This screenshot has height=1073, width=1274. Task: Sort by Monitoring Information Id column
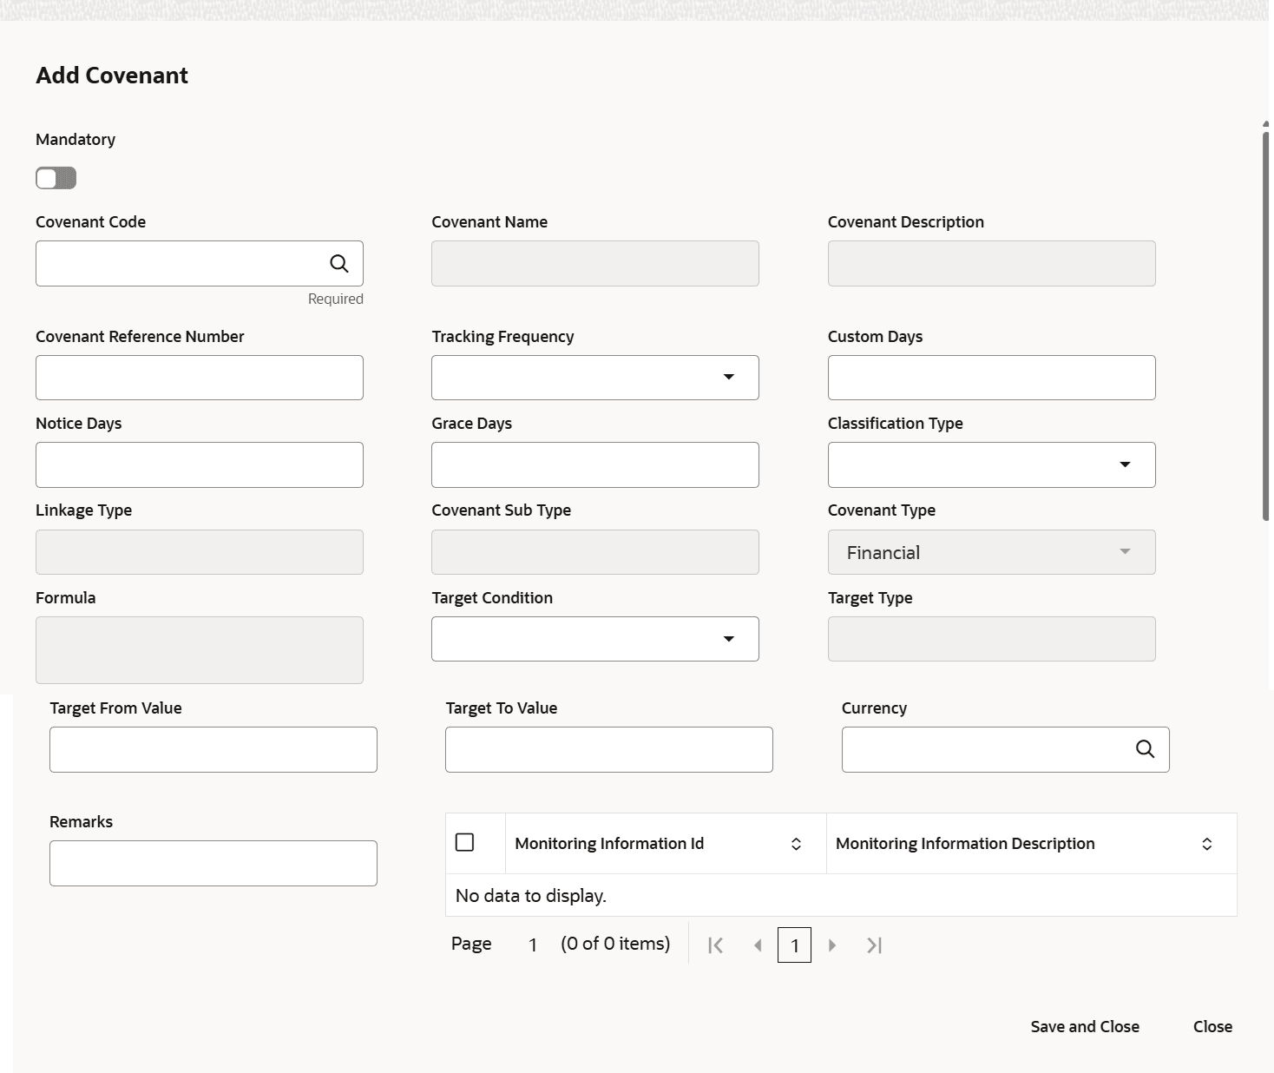tap(796, 844)
